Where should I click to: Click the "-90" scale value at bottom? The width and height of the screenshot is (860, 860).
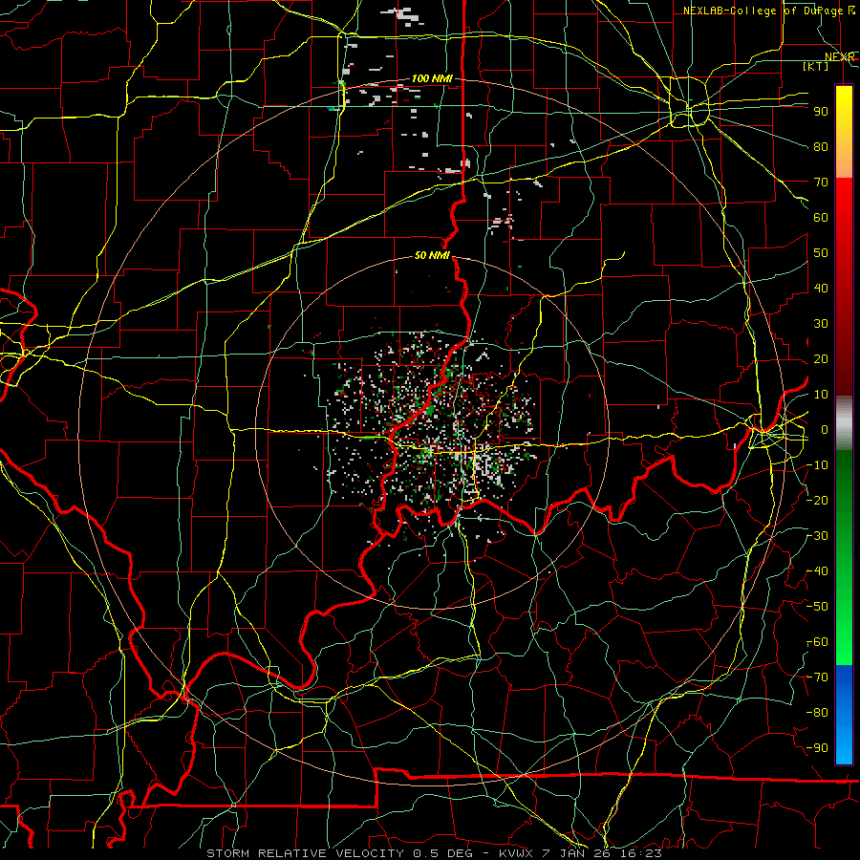coord(817,748)
